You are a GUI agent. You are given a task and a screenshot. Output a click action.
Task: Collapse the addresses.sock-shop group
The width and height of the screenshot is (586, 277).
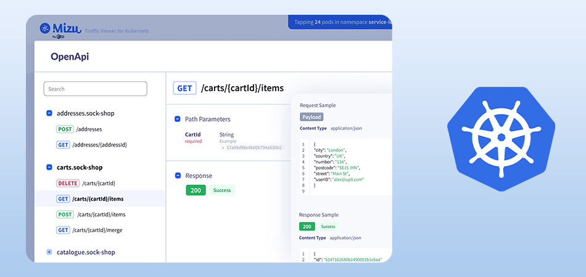tap(49, 113)
